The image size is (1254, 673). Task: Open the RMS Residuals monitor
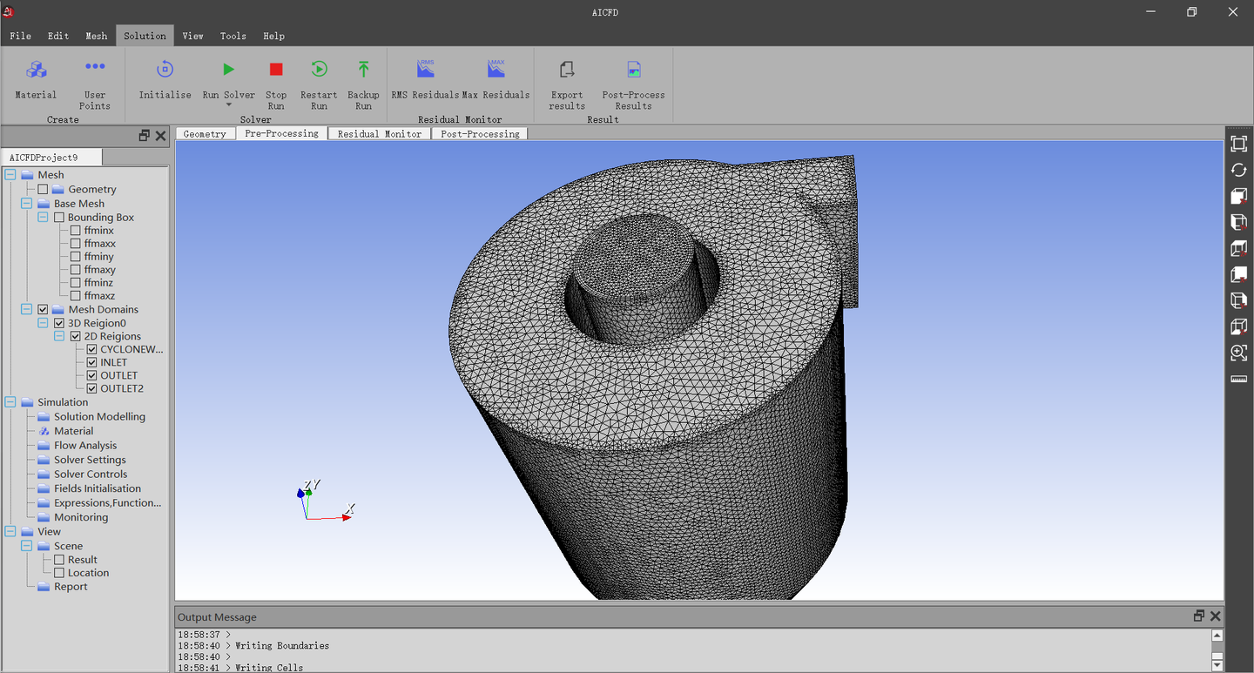pyautogui.click(x=425, y=70)
